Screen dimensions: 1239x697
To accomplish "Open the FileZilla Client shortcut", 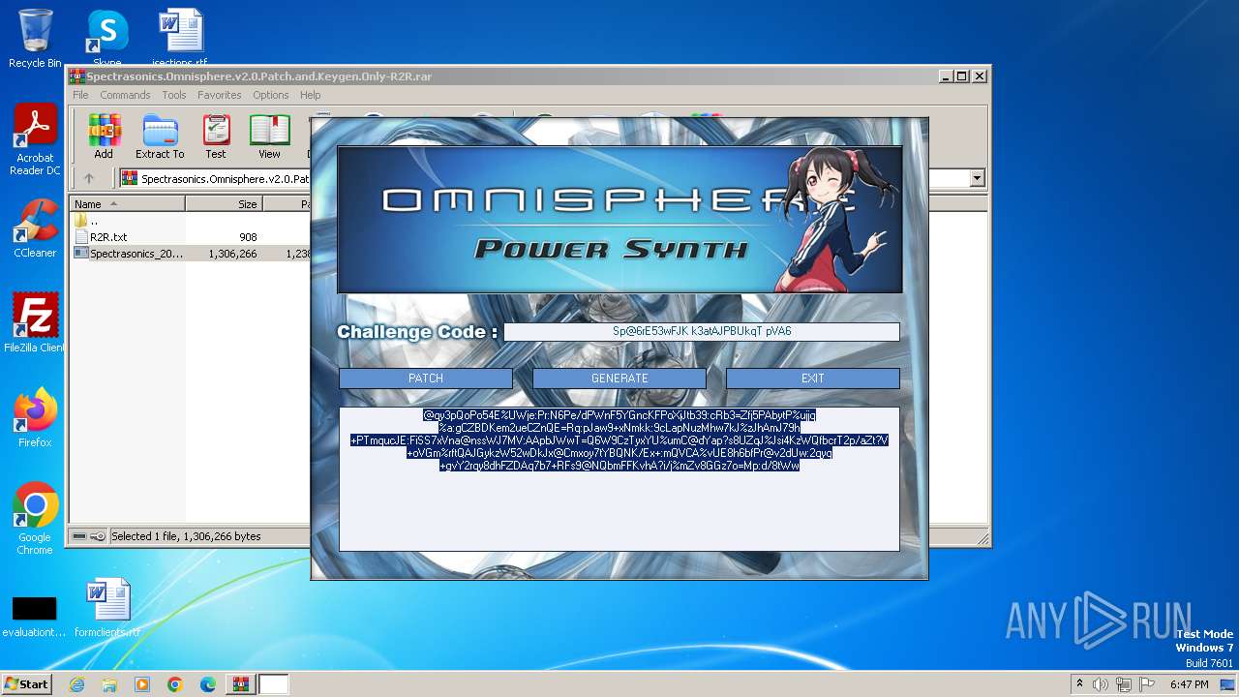I will click(35, 323).
